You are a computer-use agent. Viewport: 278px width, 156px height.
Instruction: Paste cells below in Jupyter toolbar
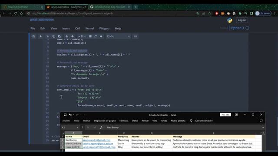pyautogui.click(x=60, y=36)
